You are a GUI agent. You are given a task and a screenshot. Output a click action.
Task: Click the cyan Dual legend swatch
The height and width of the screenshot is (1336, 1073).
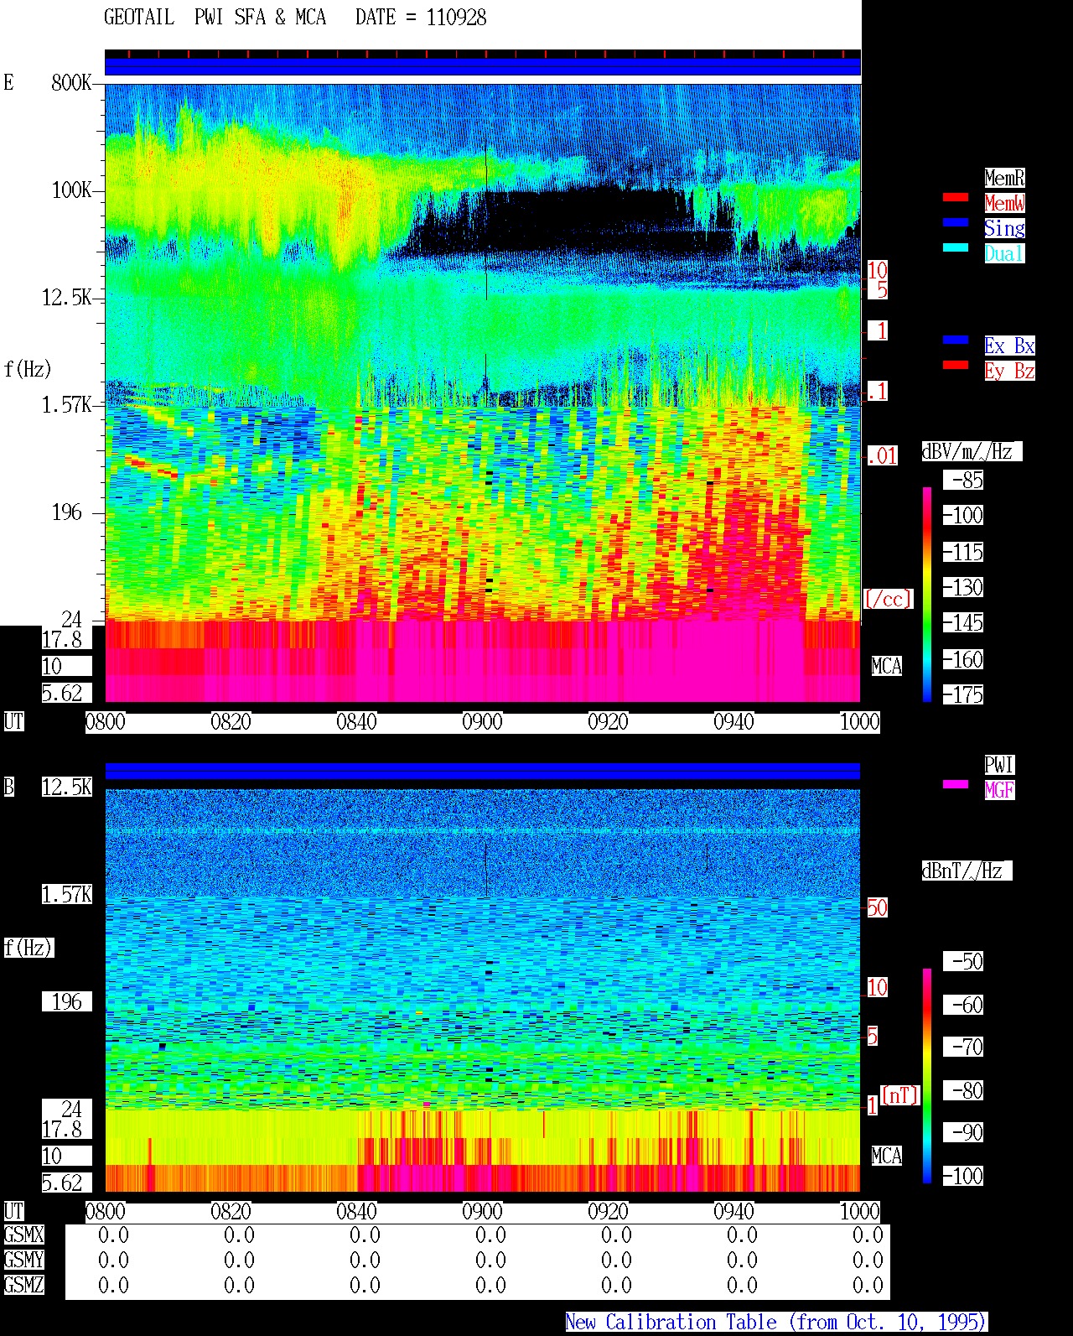pos(956,248)
